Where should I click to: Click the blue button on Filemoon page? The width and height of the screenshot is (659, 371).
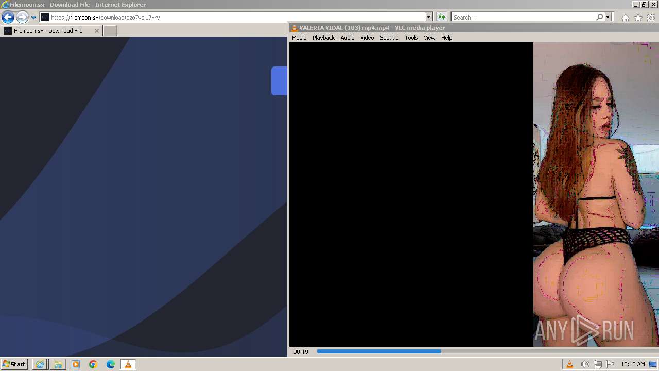pyautogui.click(x=279, y=81)
